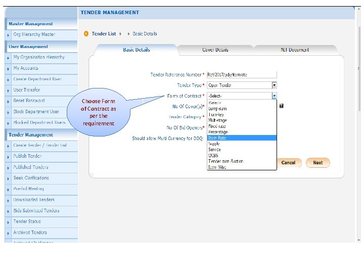
Task: Choose Fixed rate from Form of Contract list
Action: click(242, 126)
